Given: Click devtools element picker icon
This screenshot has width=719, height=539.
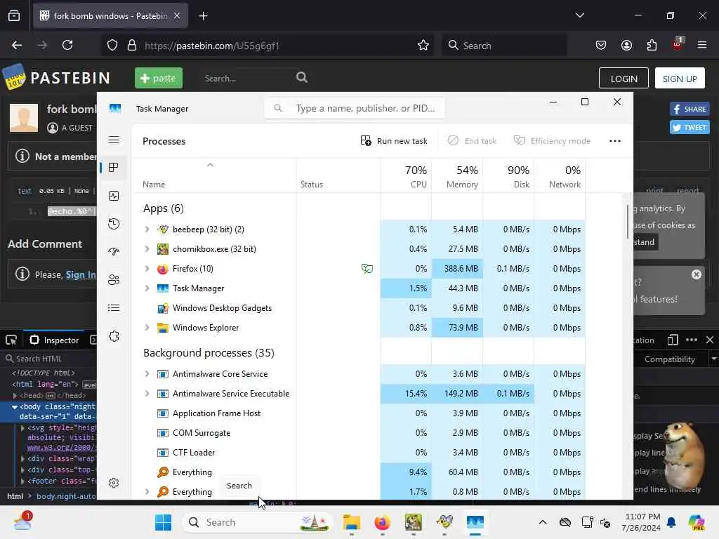Looking at the screenshot, I should 11,340.
